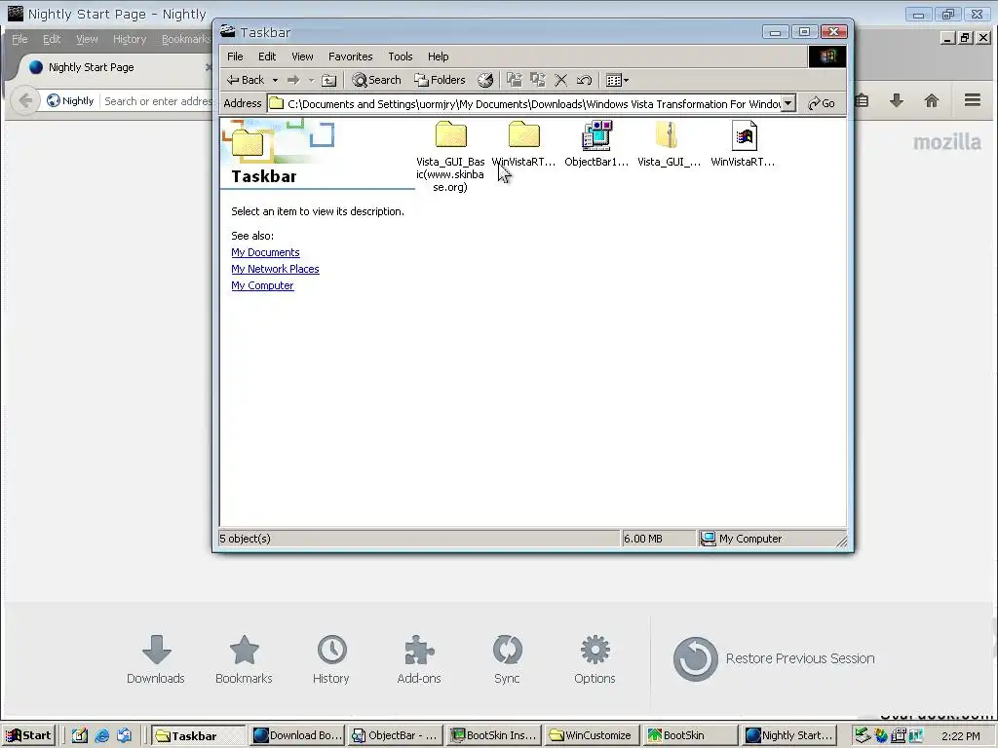This screenshot has height=748, width=998.
Task: Open the Nightly File menu
Action: pyautogui.click(x=19, y=39)
